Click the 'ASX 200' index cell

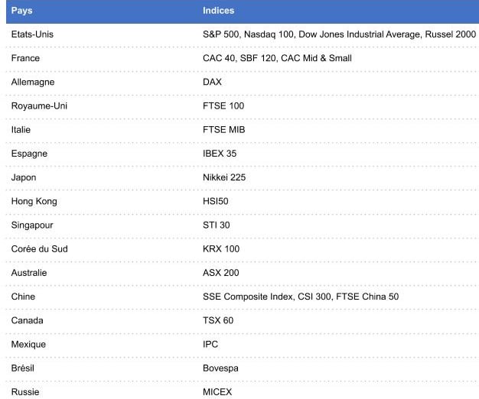pyautogui.click(x=221, y=273)
